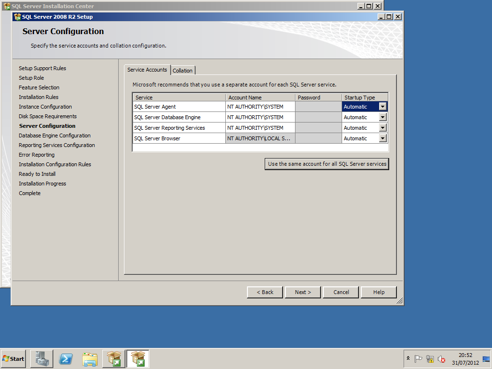Viewport: 492px width, 369px height.
Task: Click the 'Account Name' column header
Action: (260, 97)
